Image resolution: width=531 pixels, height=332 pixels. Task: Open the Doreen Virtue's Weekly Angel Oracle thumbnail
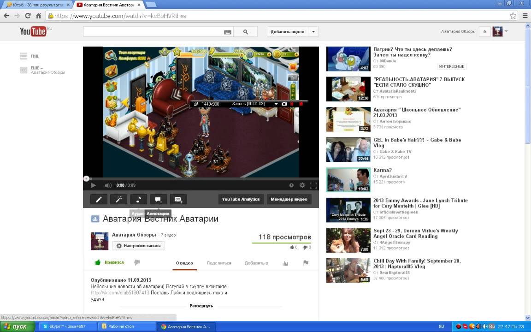(x=348, y=240)
